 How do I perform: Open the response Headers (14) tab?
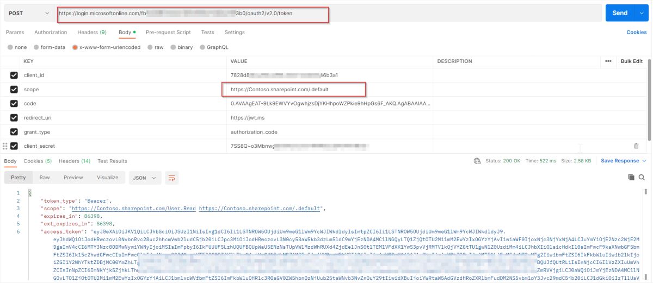point(75,161)
